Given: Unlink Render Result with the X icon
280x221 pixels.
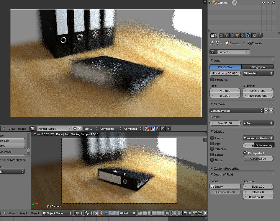Looking at the screenshot, I should [79, 129].
